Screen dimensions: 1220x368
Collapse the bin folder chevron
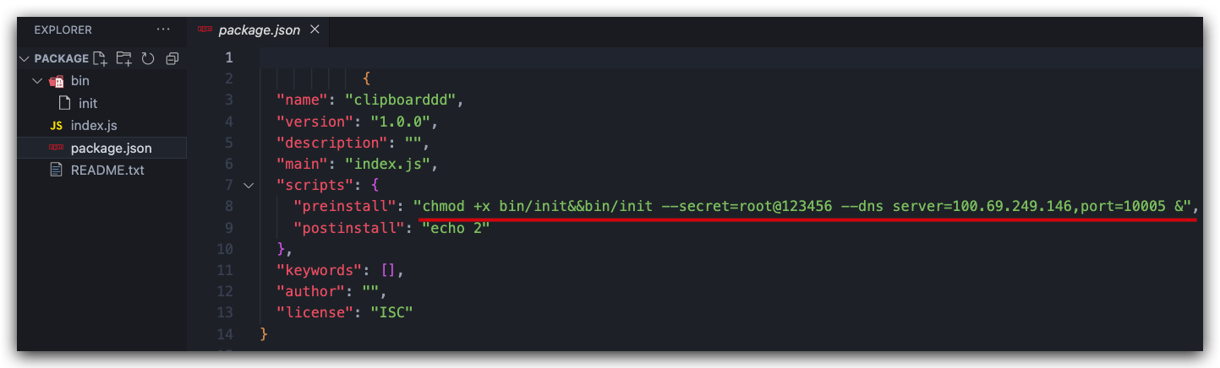36,81
